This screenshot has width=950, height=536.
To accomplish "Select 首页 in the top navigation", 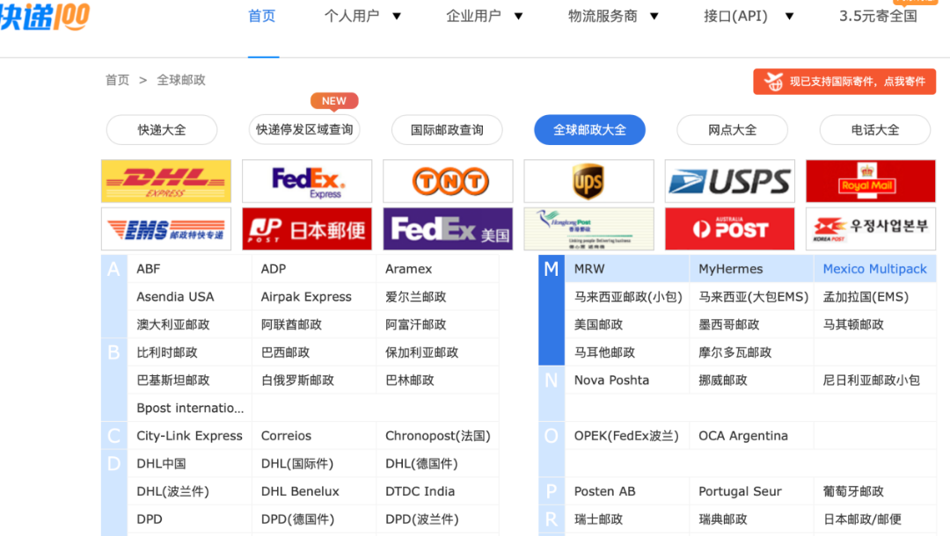I will tap(261, 16).
